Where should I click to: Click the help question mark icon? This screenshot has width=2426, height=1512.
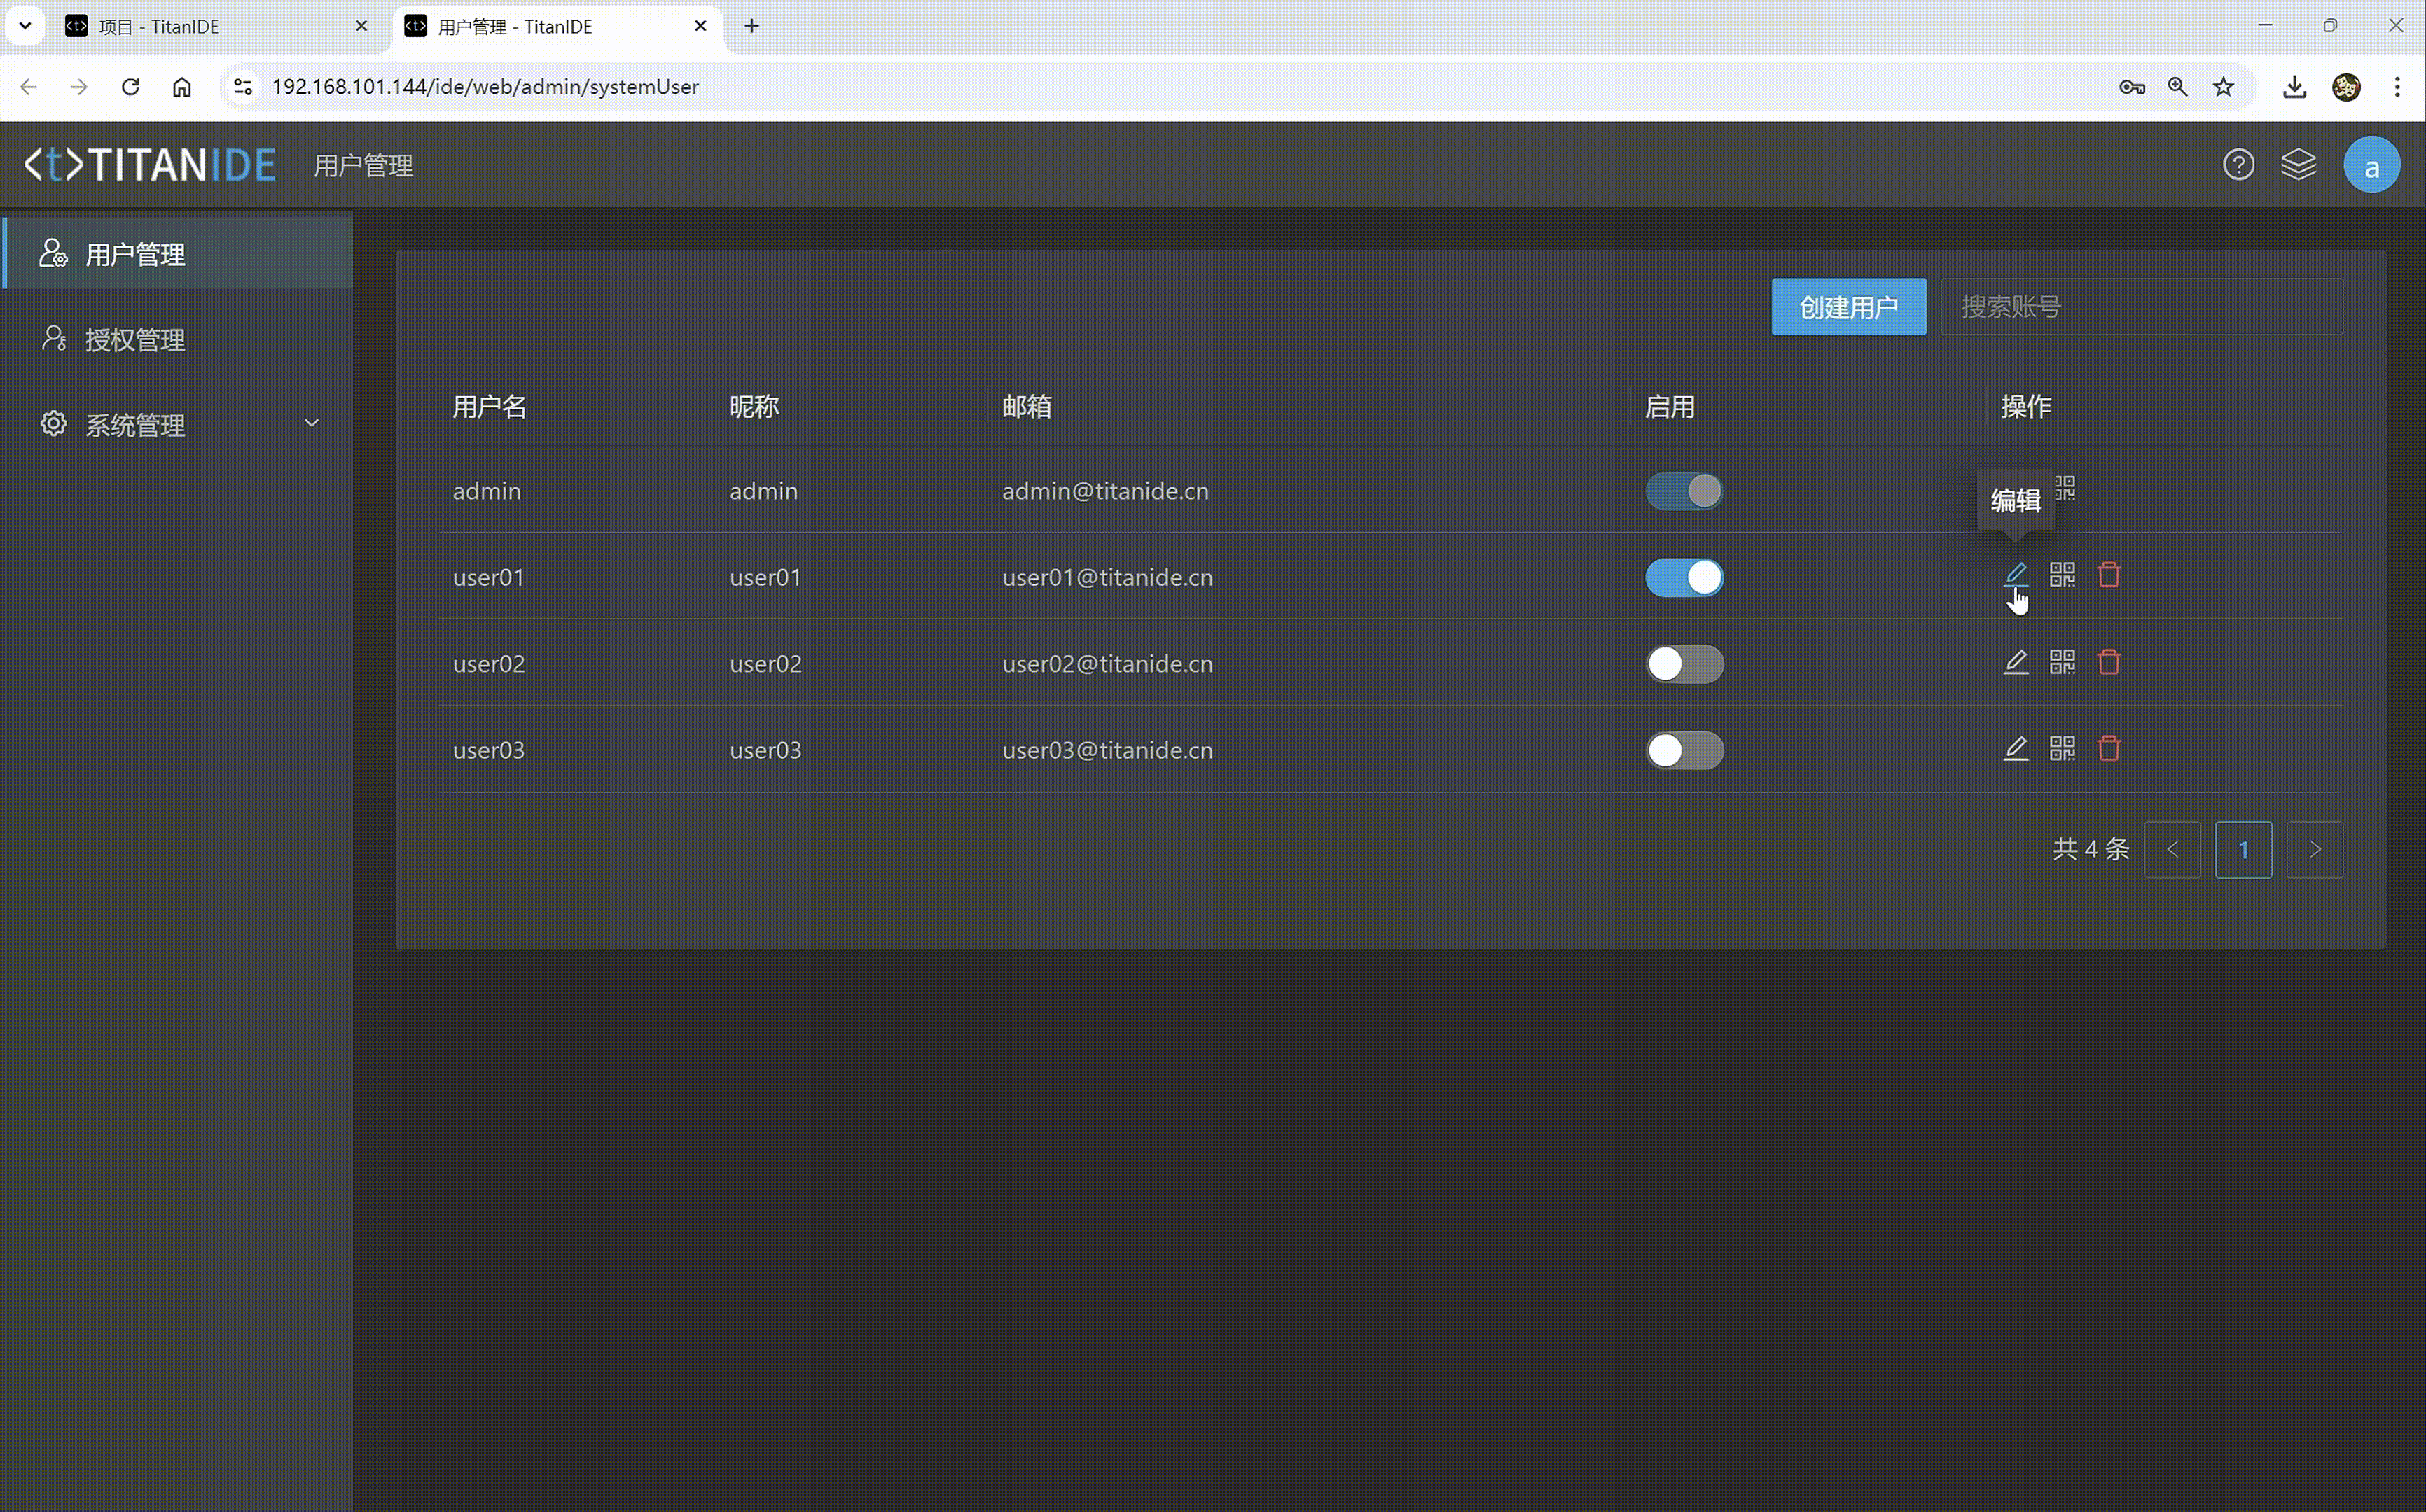pos(2238,165)
